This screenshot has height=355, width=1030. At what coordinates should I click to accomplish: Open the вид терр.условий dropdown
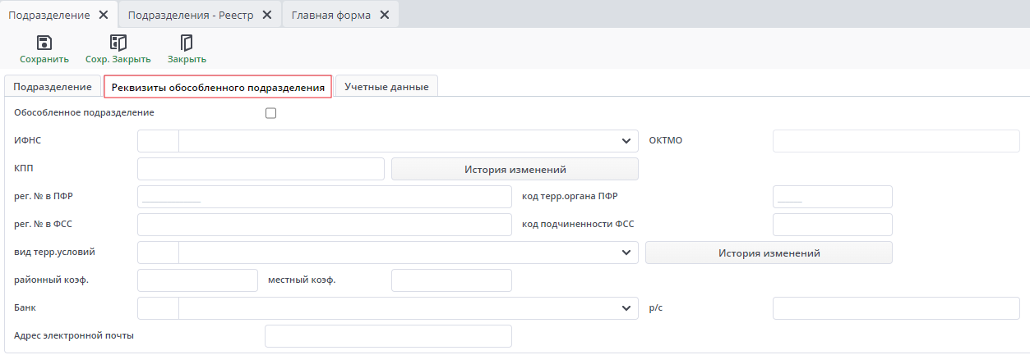click(627, 253)
